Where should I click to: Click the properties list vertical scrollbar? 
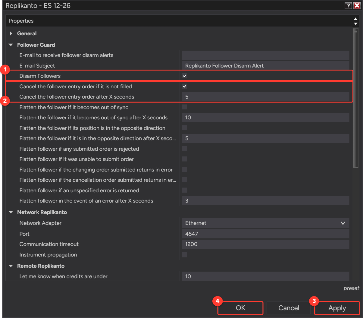(x=356, y=98)
